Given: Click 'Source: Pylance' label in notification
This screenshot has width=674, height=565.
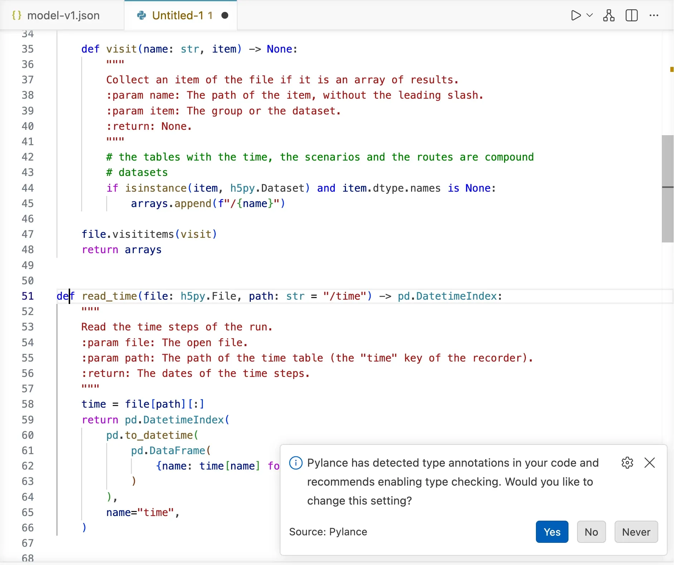Looking at the screenshot, I should click(328, 532).
